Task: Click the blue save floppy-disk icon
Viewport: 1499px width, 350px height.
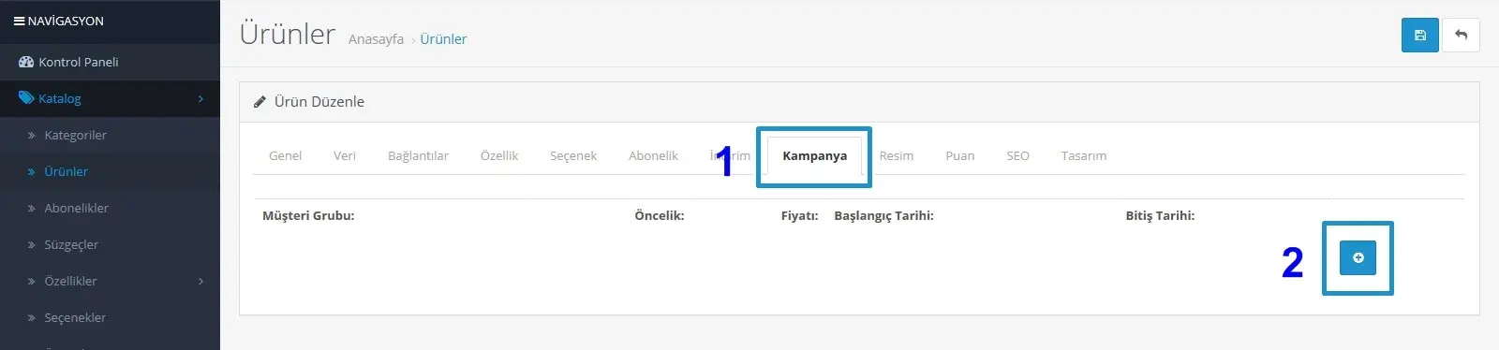Action: 1419,36
